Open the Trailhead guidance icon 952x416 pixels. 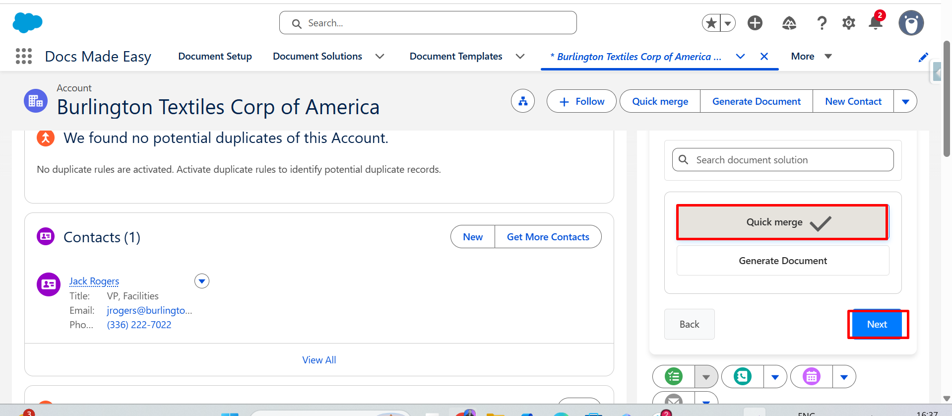tap(789, 23)
